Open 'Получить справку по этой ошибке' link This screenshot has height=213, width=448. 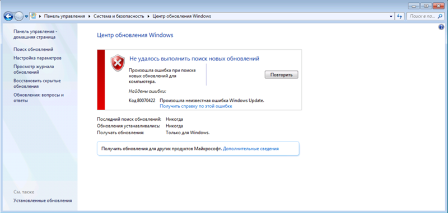click(x=195, y=106)
